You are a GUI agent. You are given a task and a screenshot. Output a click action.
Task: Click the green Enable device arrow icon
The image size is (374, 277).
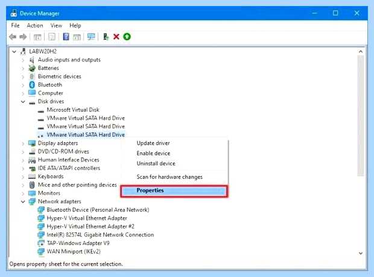[127, 37]
